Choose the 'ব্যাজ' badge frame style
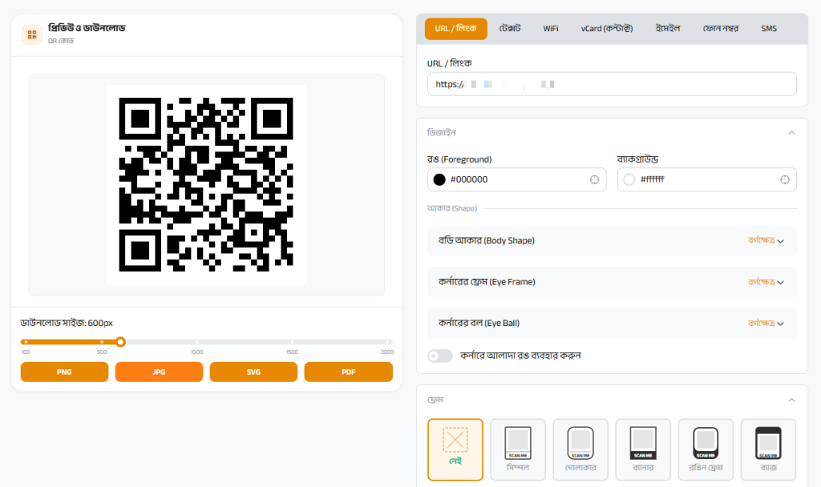The image size is (821, 487). pyautogui.click(x=768, y=449)
